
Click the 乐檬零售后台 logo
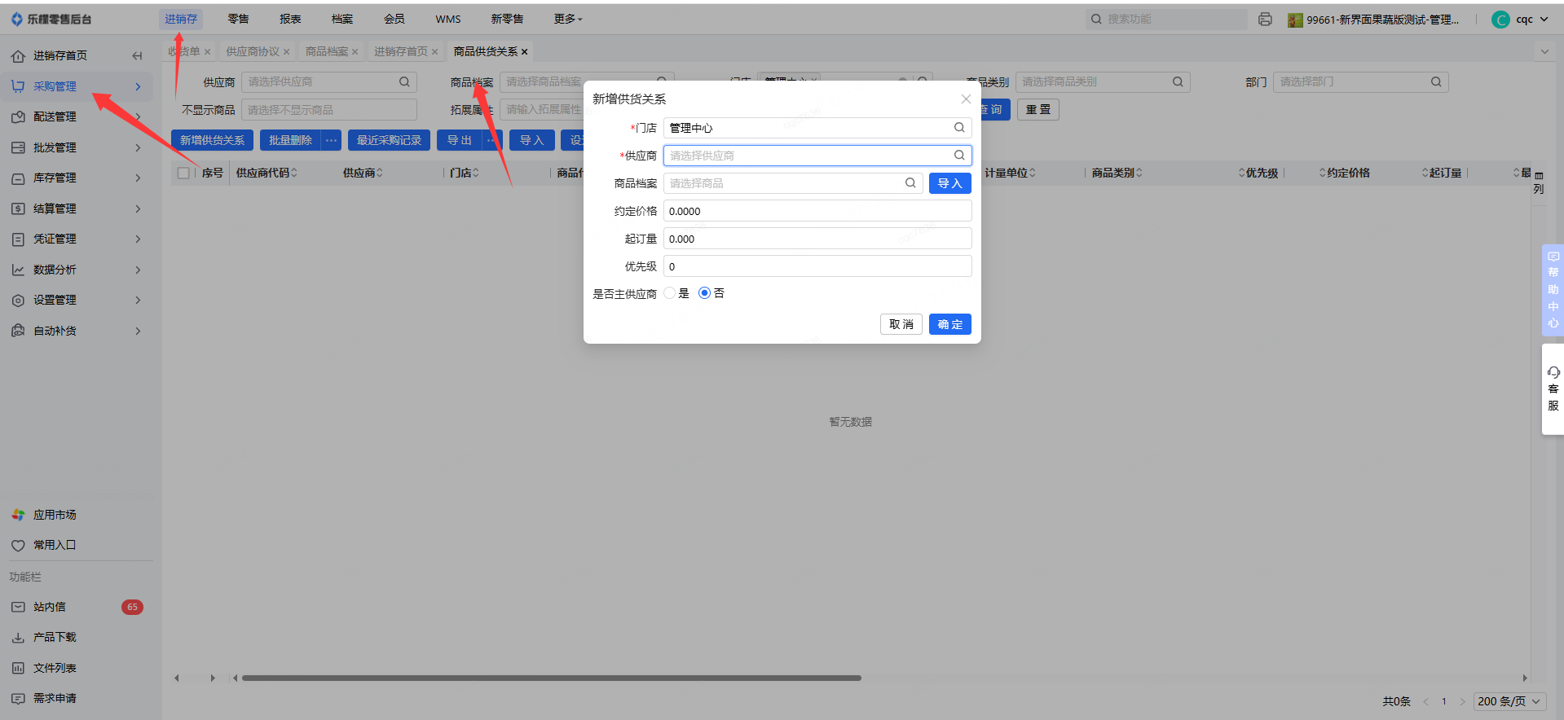[51, 19]
